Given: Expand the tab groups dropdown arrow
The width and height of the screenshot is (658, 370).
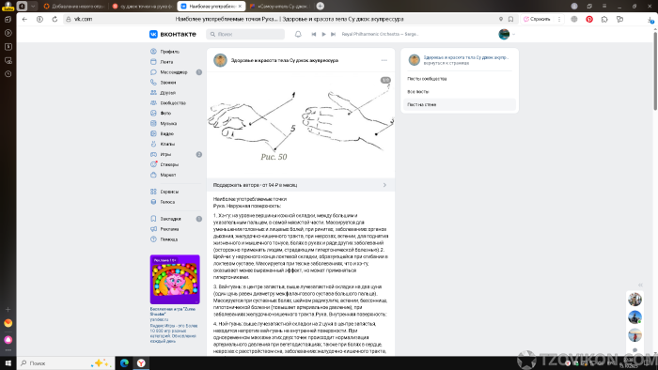Looking at the screenshot, I should [33, 7].
